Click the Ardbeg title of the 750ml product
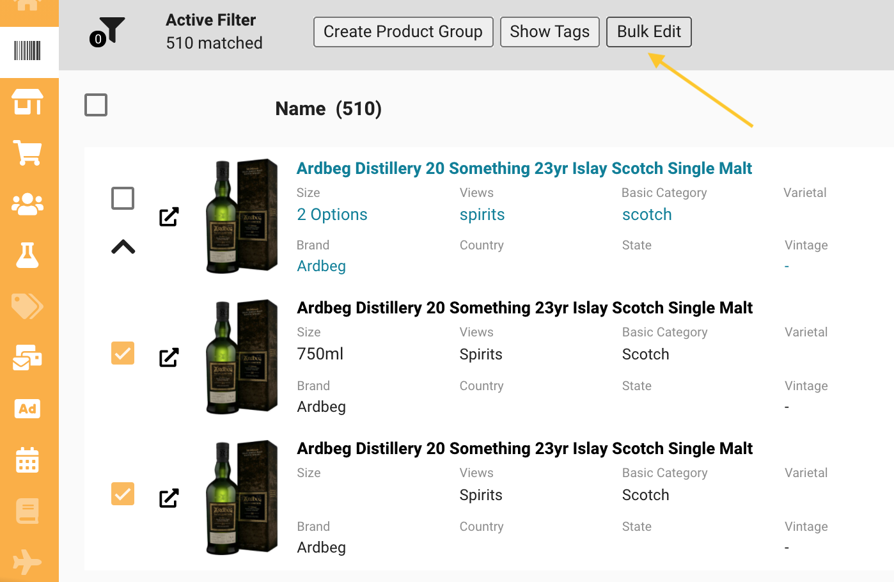The image size is (894, 582). (x=525, y=308)
